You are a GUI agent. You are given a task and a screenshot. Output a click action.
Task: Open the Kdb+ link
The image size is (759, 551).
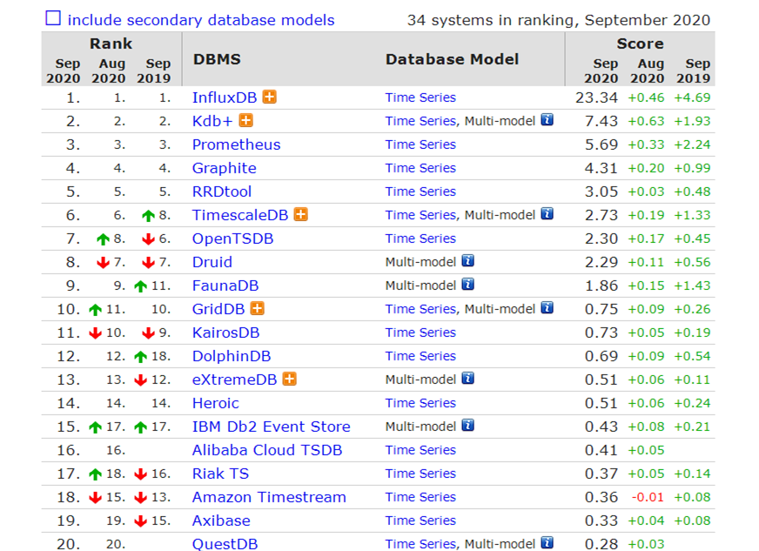click(212, 121)
